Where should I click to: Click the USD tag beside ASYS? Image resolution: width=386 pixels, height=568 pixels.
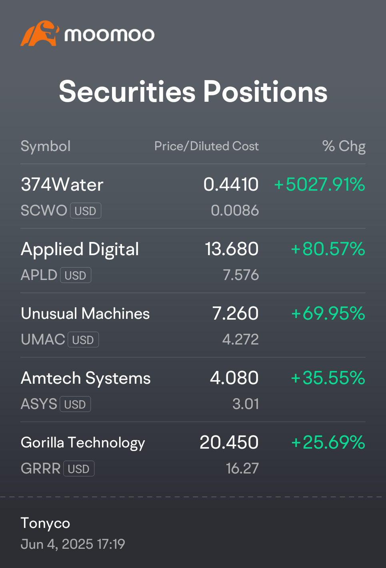click(x=75, y=404)
